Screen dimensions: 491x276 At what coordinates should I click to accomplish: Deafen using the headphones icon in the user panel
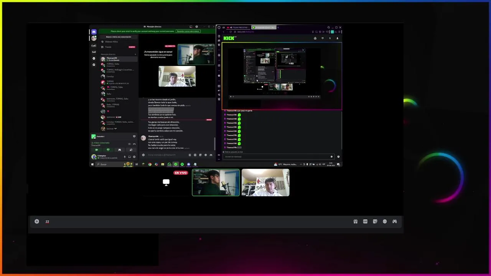(129, 157)
